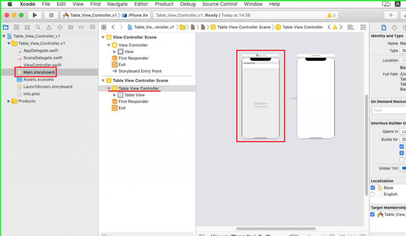Uncheck the second checkbox below Builds for

tap(402, 153)
